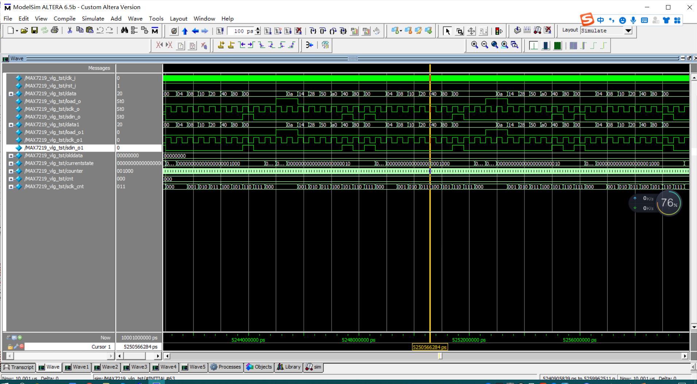Image resolution: width=697 pixels, height=384 pixels.
Task: Switch to the Processes tab
Action: 225,367
